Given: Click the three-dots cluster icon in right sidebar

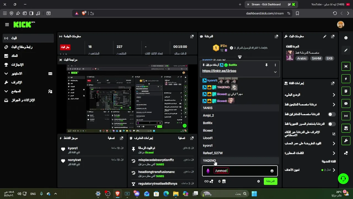Looking at the screenshot, I should [x=346, y=153].
